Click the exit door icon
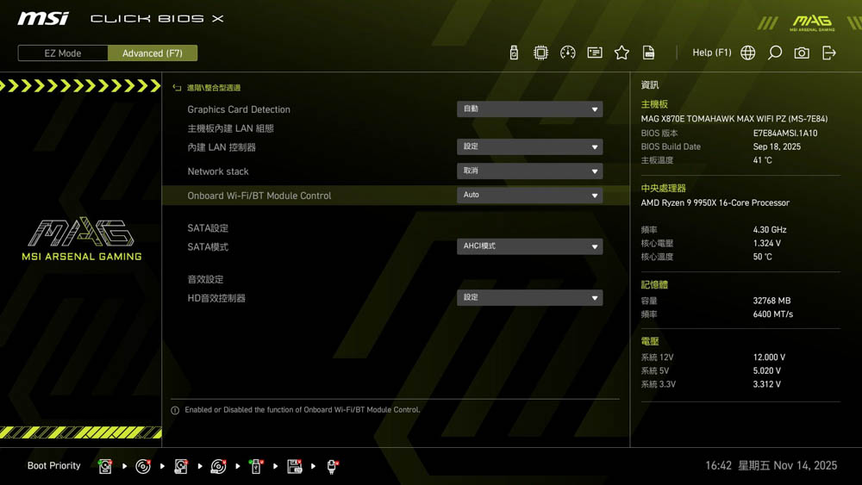Viewport: 862px width, 485px height. click(x=829, y=53)
